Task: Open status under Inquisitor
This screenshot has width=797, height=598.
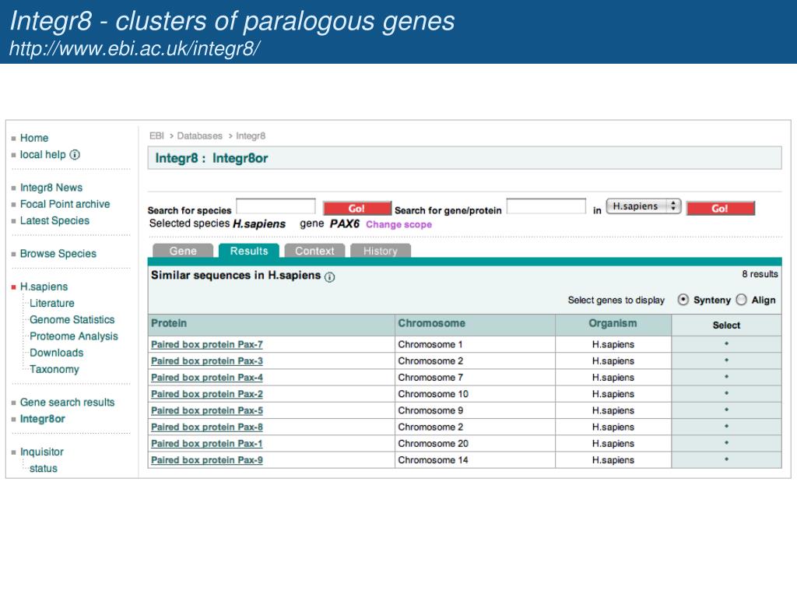Action: (x=44, y=468)
